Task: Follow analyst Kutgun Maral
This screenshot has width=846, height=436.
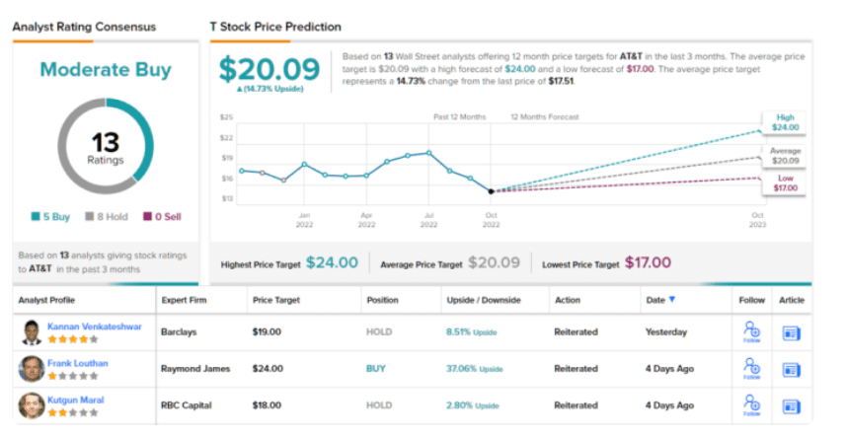Action: coord(751,404)
